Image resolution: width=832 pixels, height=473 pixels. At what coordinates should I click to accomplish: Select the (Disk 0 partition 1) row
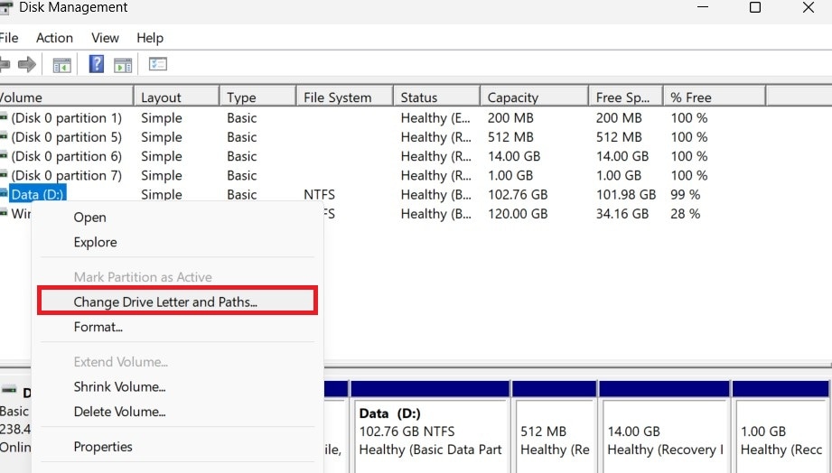tap(66, 117)
